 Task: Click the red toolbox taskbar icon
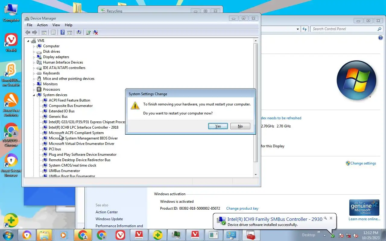click(x=251, y=235)
